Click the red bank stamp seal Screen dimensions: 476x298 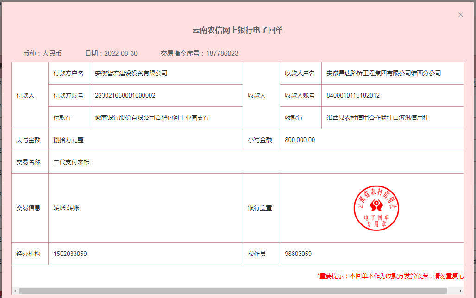click(x=376, y=208)
